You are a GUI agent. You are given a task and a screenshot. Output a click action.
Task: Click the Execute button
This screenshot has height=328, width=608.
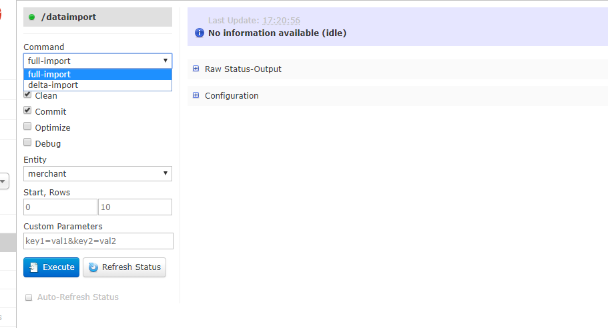pyautogui.click(x=51, y=267)
